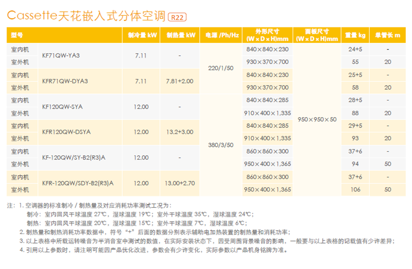412x269 pixels.
Task: Click the 380/3/50 power supply cell
Action: pos(222,145)
